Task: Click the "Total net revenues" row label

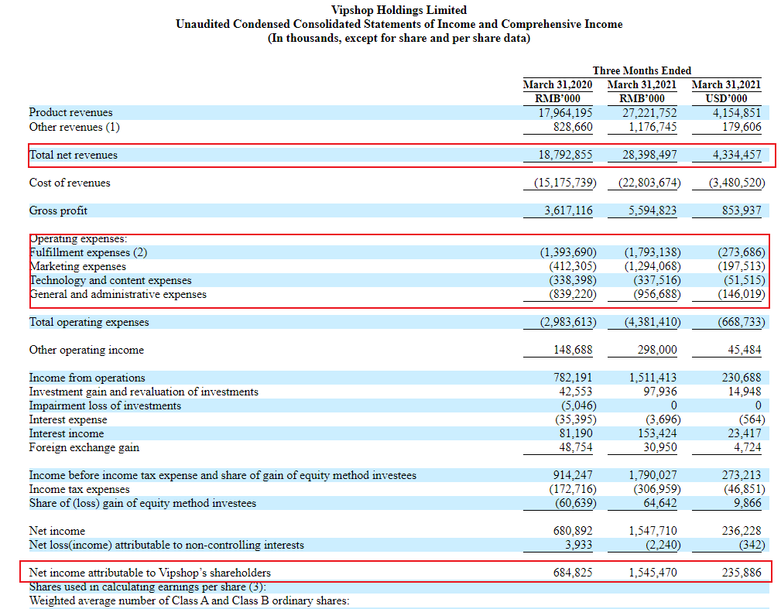Action: [x=74, y=155]
